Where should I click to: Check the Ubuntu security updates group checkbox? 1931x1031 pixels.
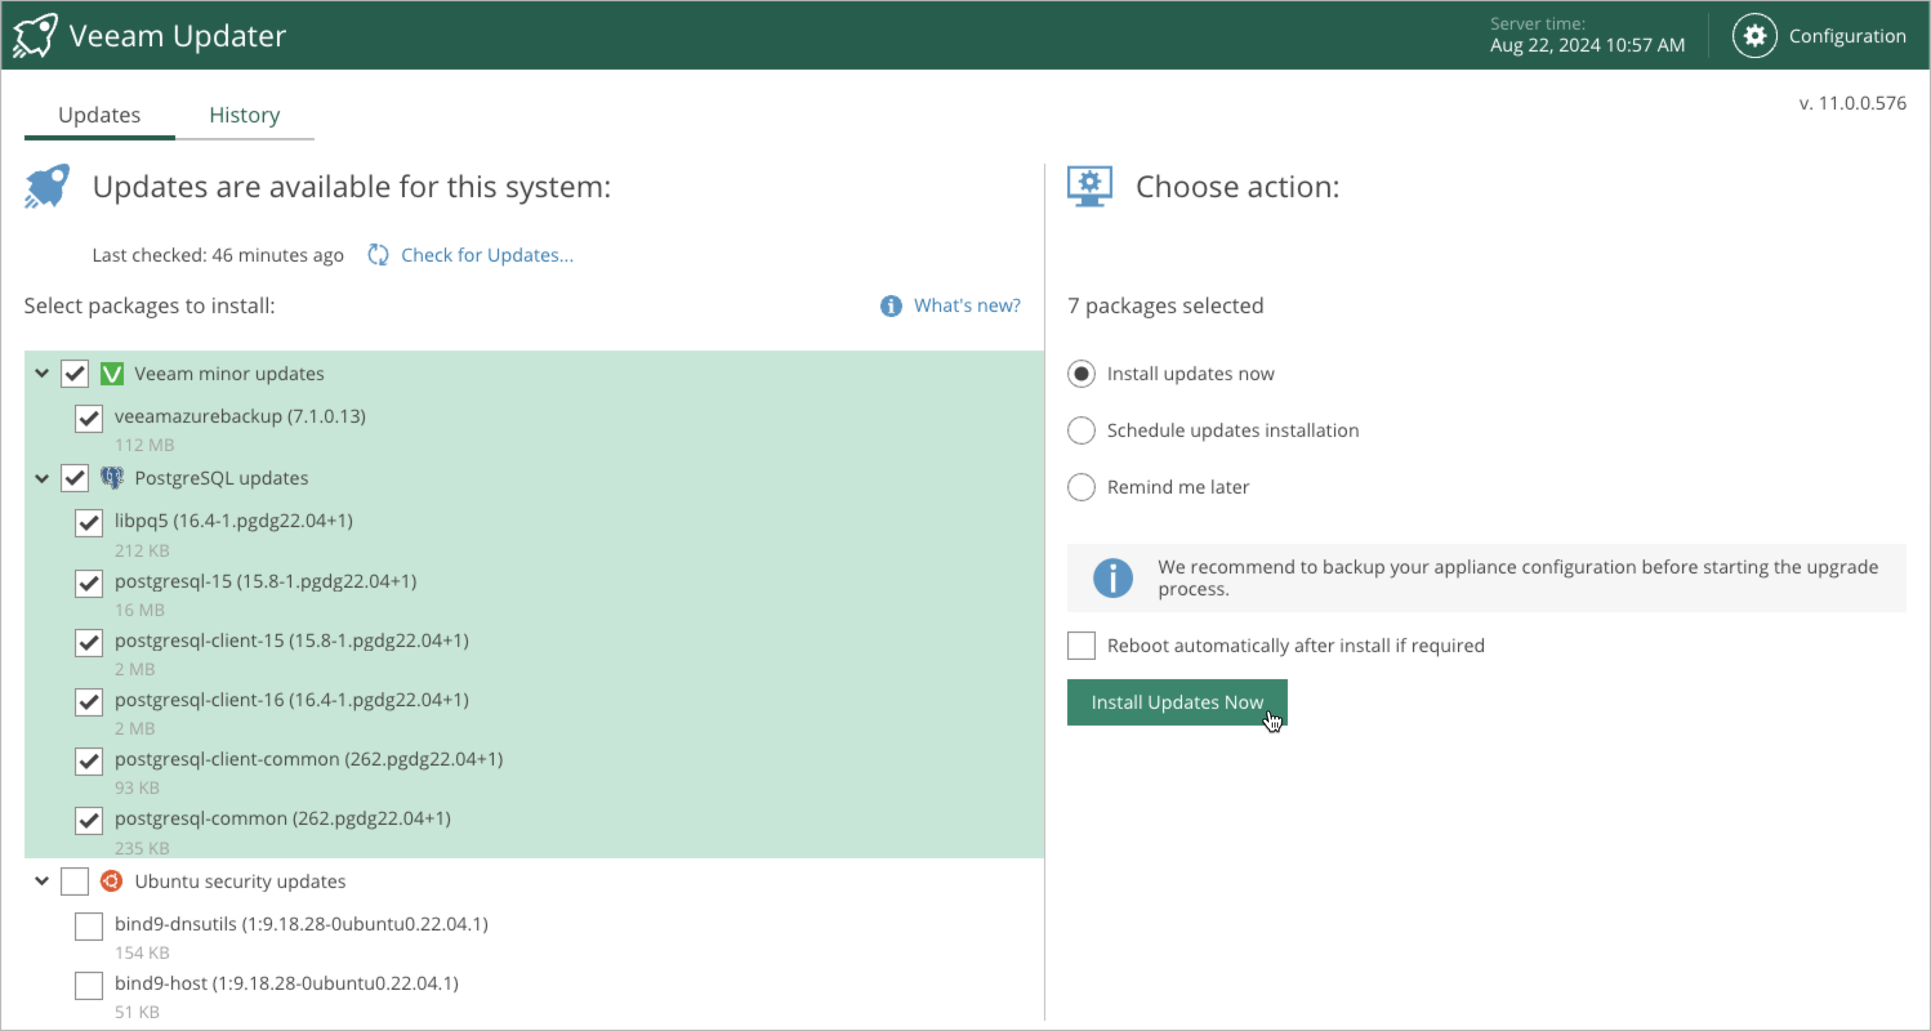point(74,881)
